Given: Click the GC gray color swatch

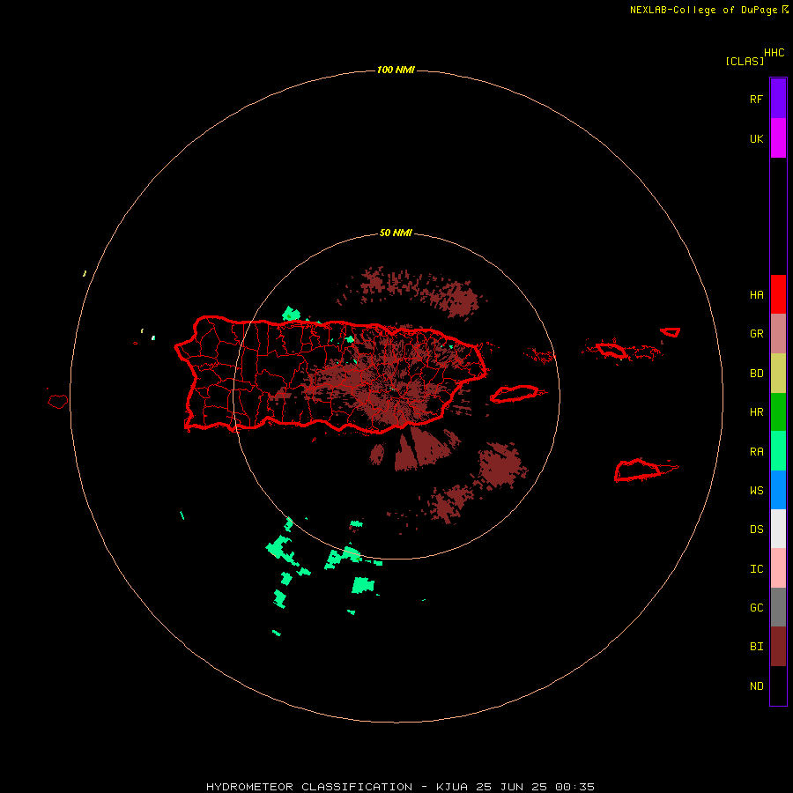Looking at the screenshot, I should point(778,607).
